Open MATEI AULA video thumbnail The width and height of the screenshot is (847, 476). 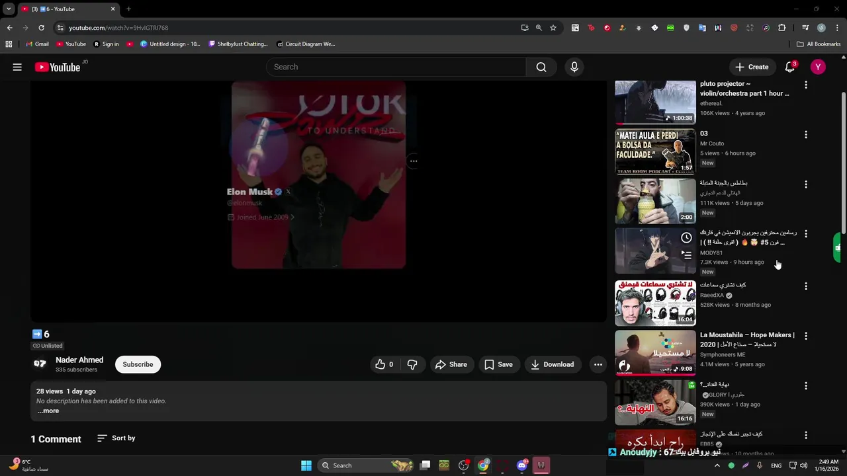(x=655, y=151)
